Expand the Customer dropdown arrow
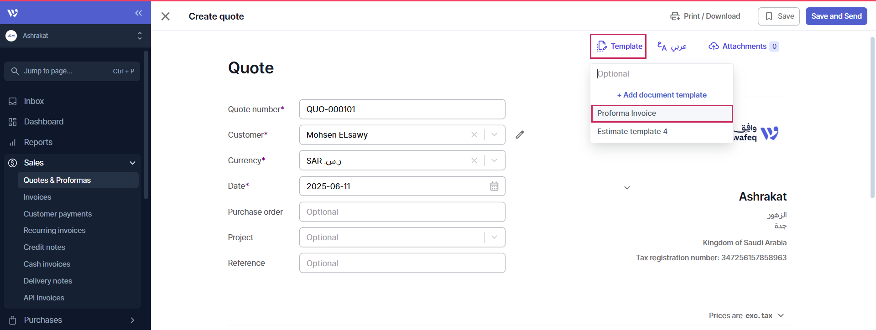 (494, 135)
